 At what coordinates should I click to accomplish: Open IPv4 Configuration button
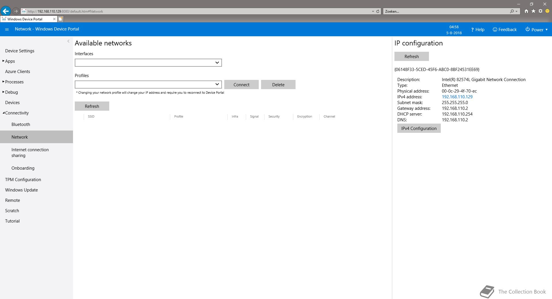(419, 128)
